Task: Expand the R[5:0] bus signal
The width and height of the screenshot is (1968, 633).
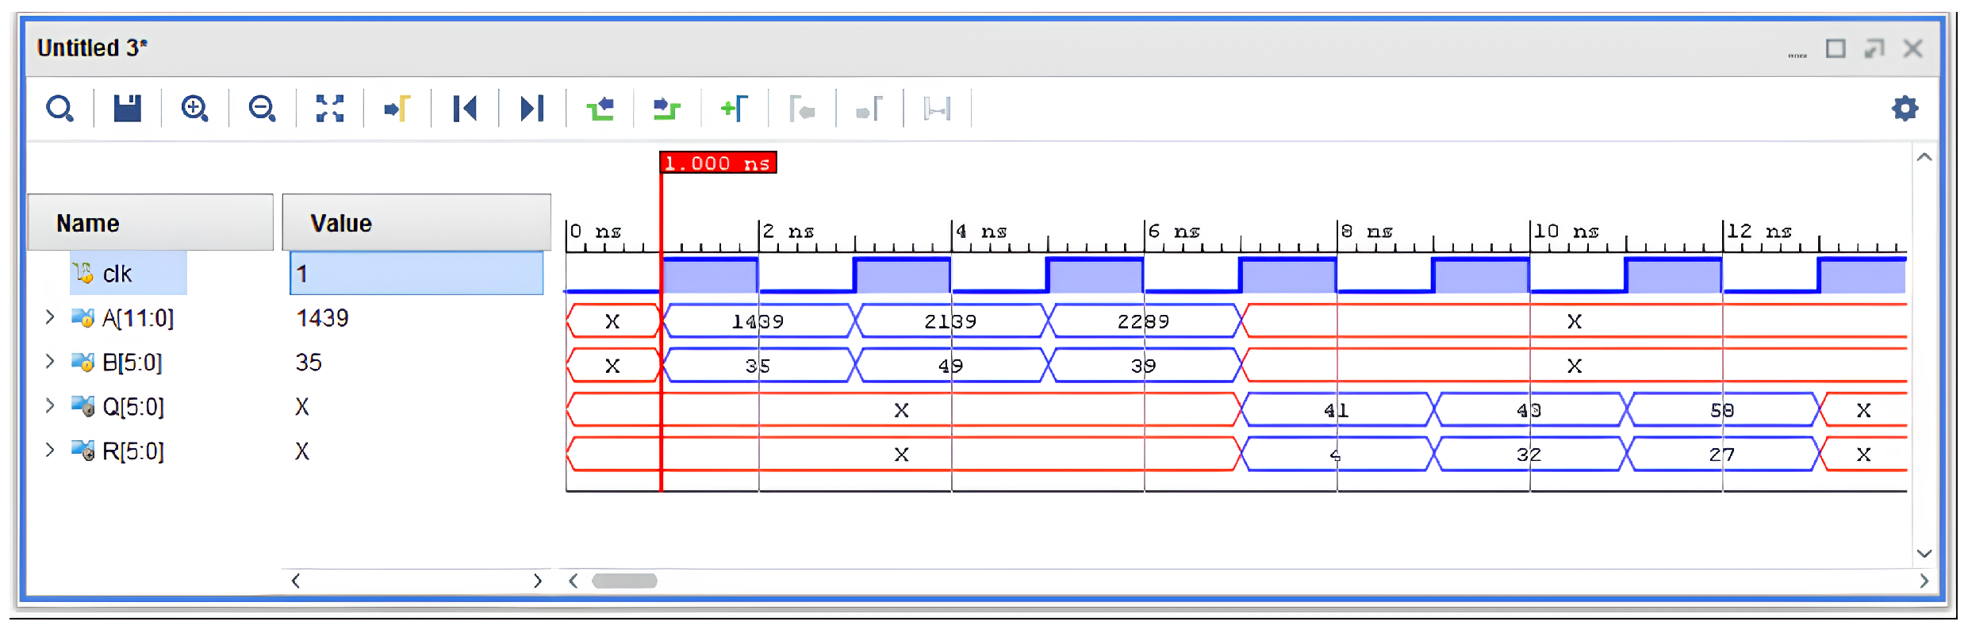Action: [50, 451]
